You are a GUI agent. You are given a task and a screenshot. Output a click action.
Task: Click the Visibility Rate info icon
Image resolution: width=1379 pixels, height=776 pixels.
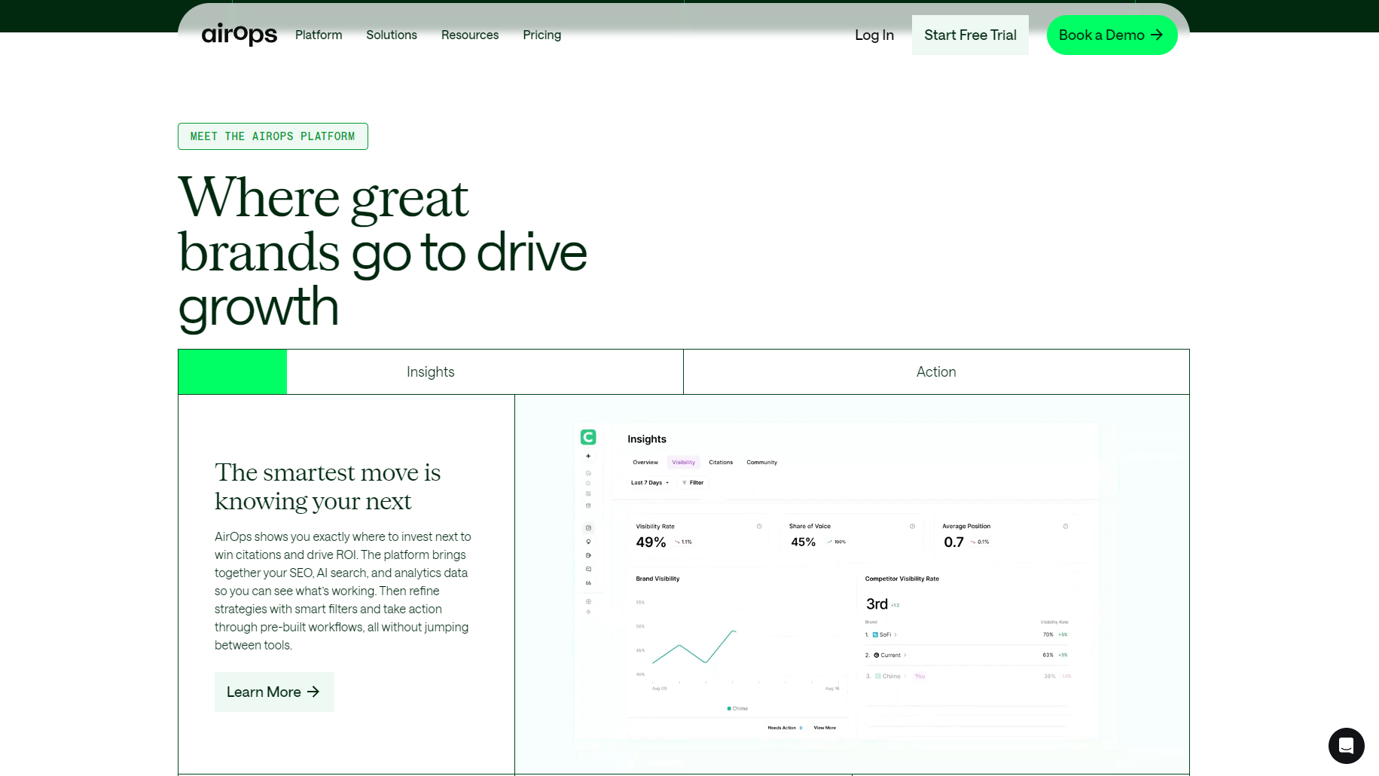tap(759, 527)
